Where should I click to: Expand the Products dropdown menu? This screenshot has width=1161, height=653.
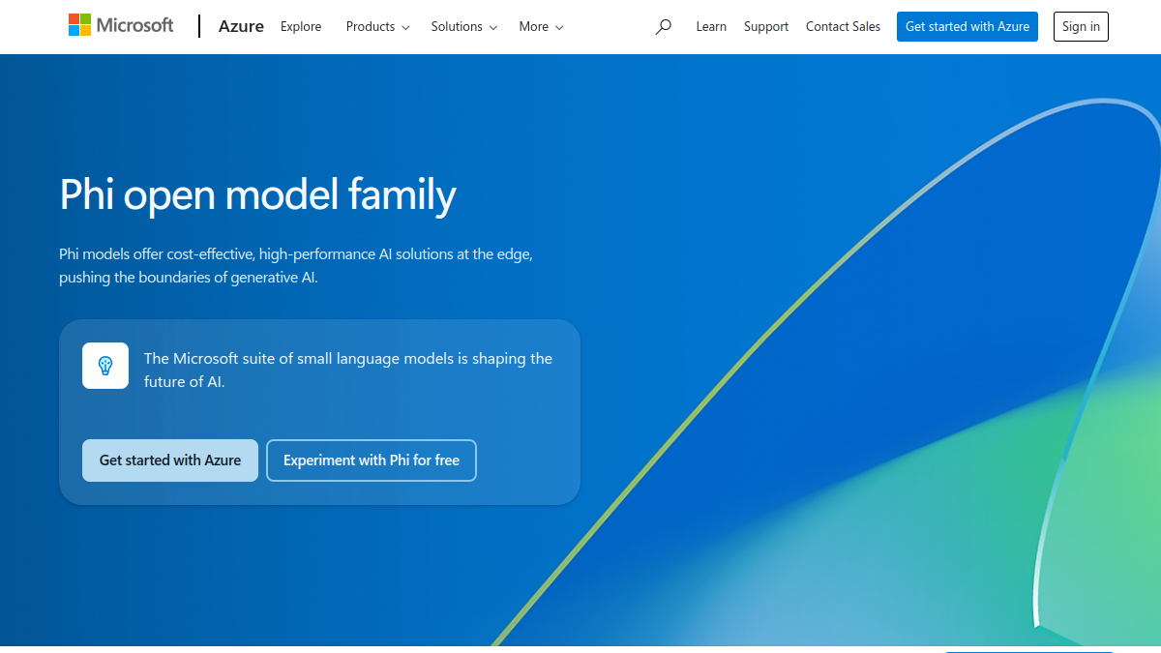click(x=377, y=27)
